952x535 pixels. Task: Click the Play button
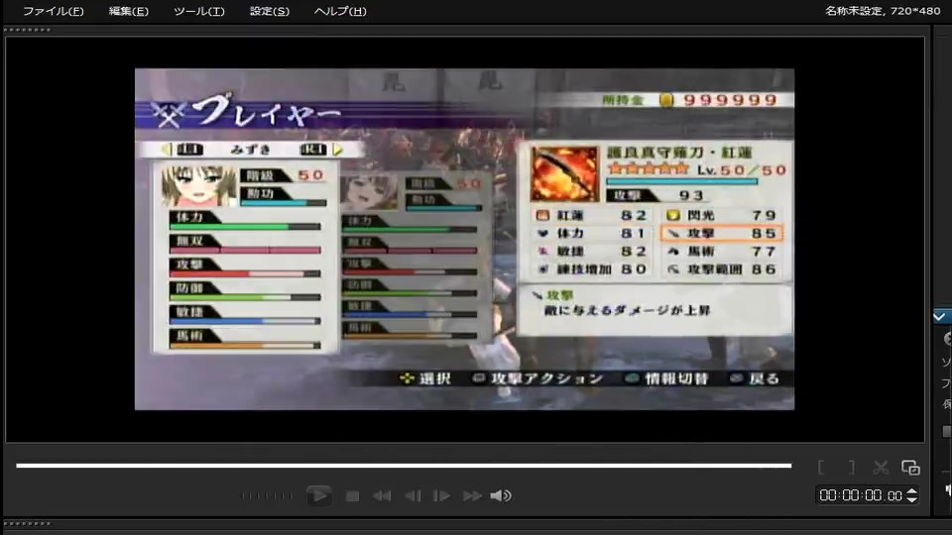pos(318,495)
